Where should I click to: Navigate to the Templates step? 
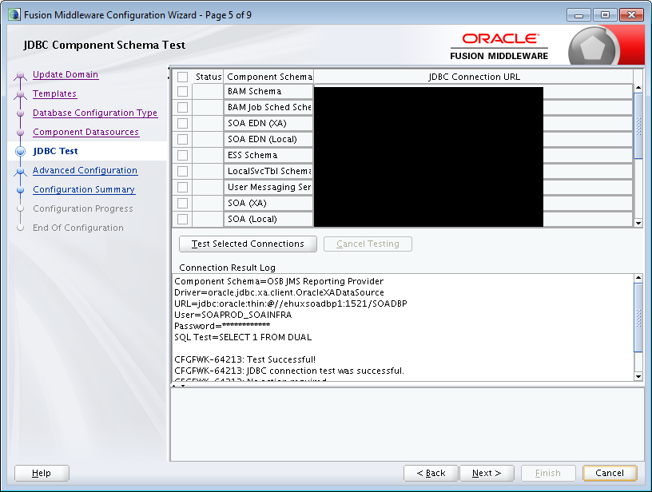(54, 93)
